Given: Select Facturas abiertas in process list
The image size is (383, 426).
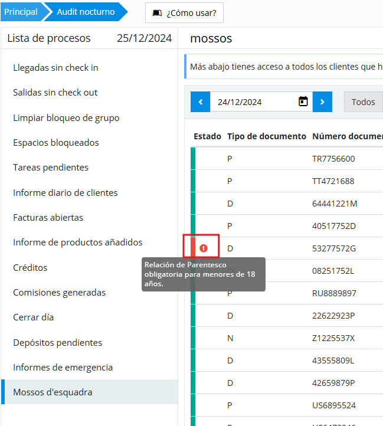Looking at the screenshot, I should tap(48, 218).
